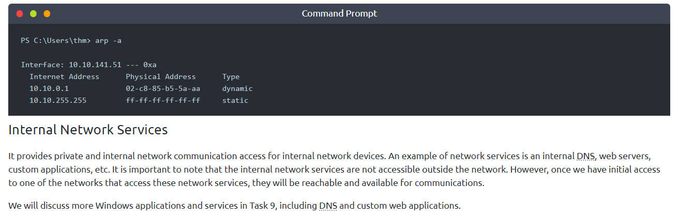
Task: Click the Internal Network Services heading
Action: [88, 130]
